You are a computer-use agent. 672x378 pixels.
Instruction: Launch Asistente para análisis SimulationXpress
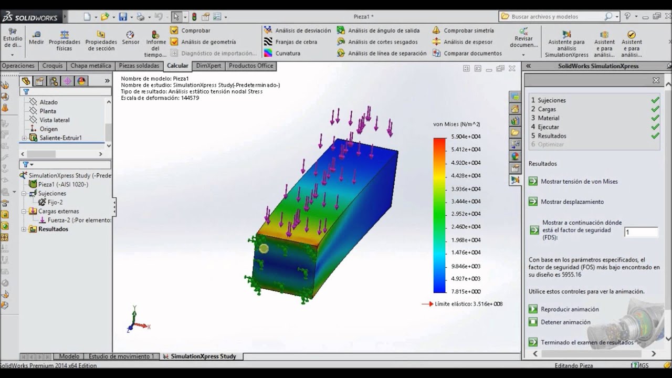coord(566,43)
